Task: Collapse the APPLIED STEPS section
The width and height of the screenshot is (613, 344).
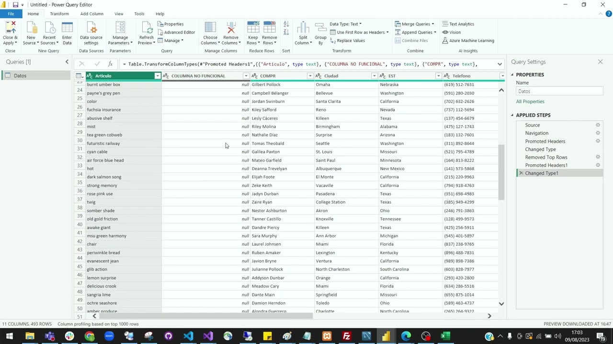Action: pyautogui.click(x=512, y=115)
